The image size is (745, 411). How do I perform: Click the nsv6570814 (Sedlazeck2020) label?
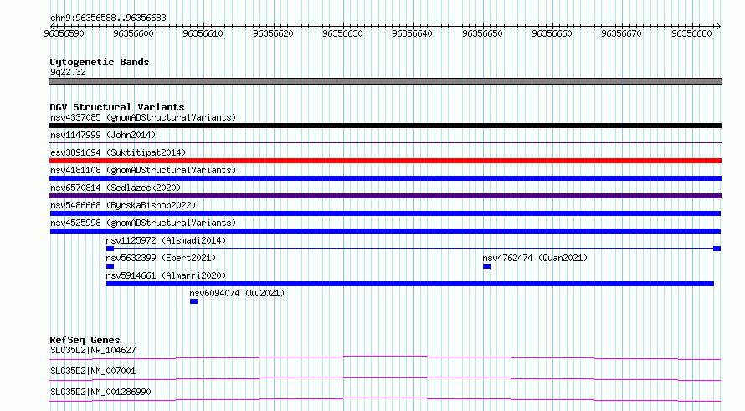(116, 188)
